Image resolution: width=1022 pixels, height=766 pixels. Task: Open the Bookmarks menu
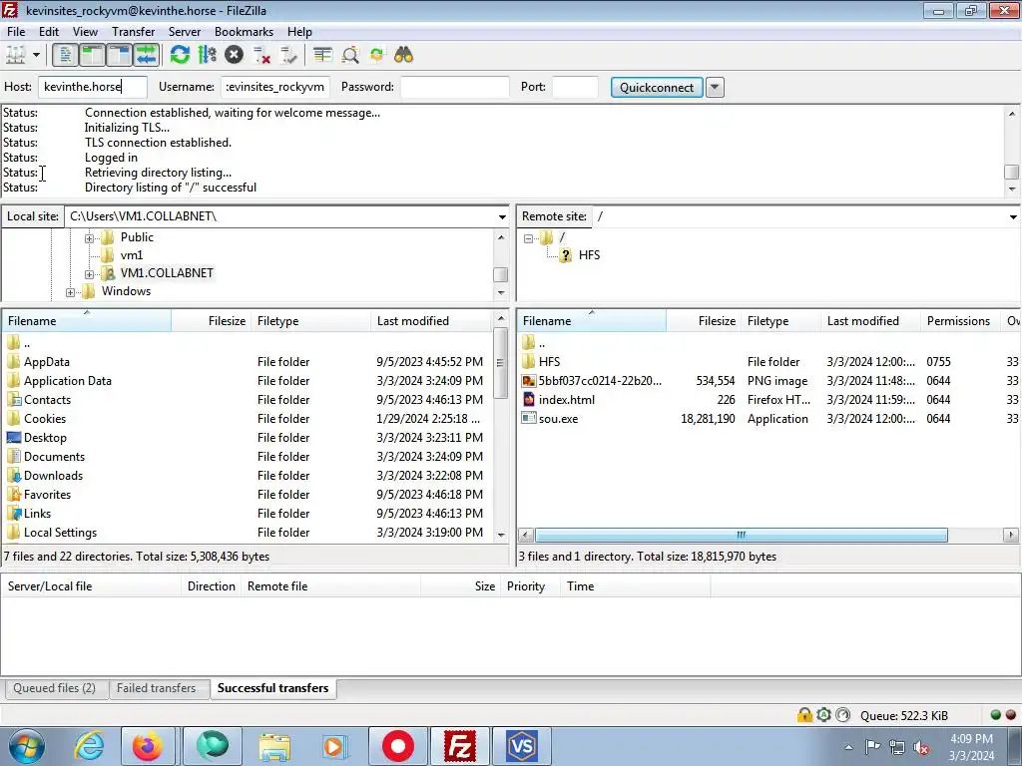click(x=244, y=32)
